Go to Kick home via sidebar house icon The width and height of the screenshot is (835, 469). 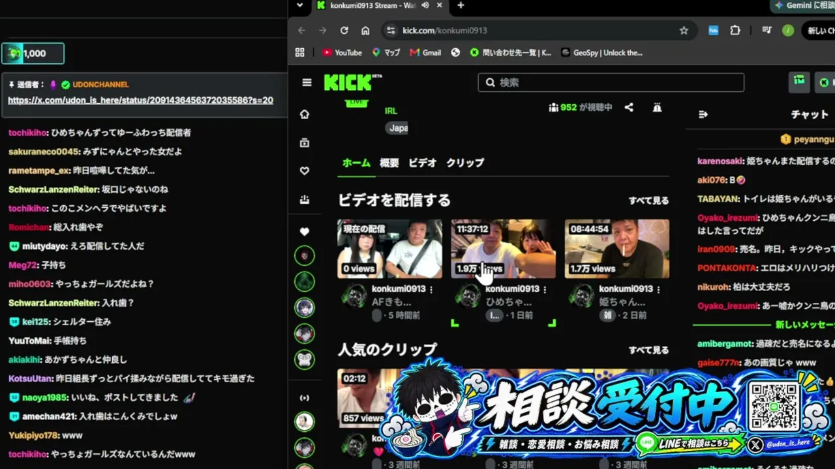[x=305, y=115]
